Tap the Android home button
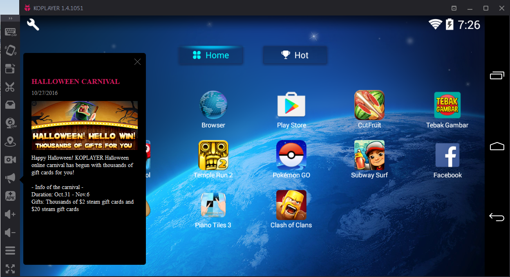Screen dimensions: 510x277 pos(497,146)
